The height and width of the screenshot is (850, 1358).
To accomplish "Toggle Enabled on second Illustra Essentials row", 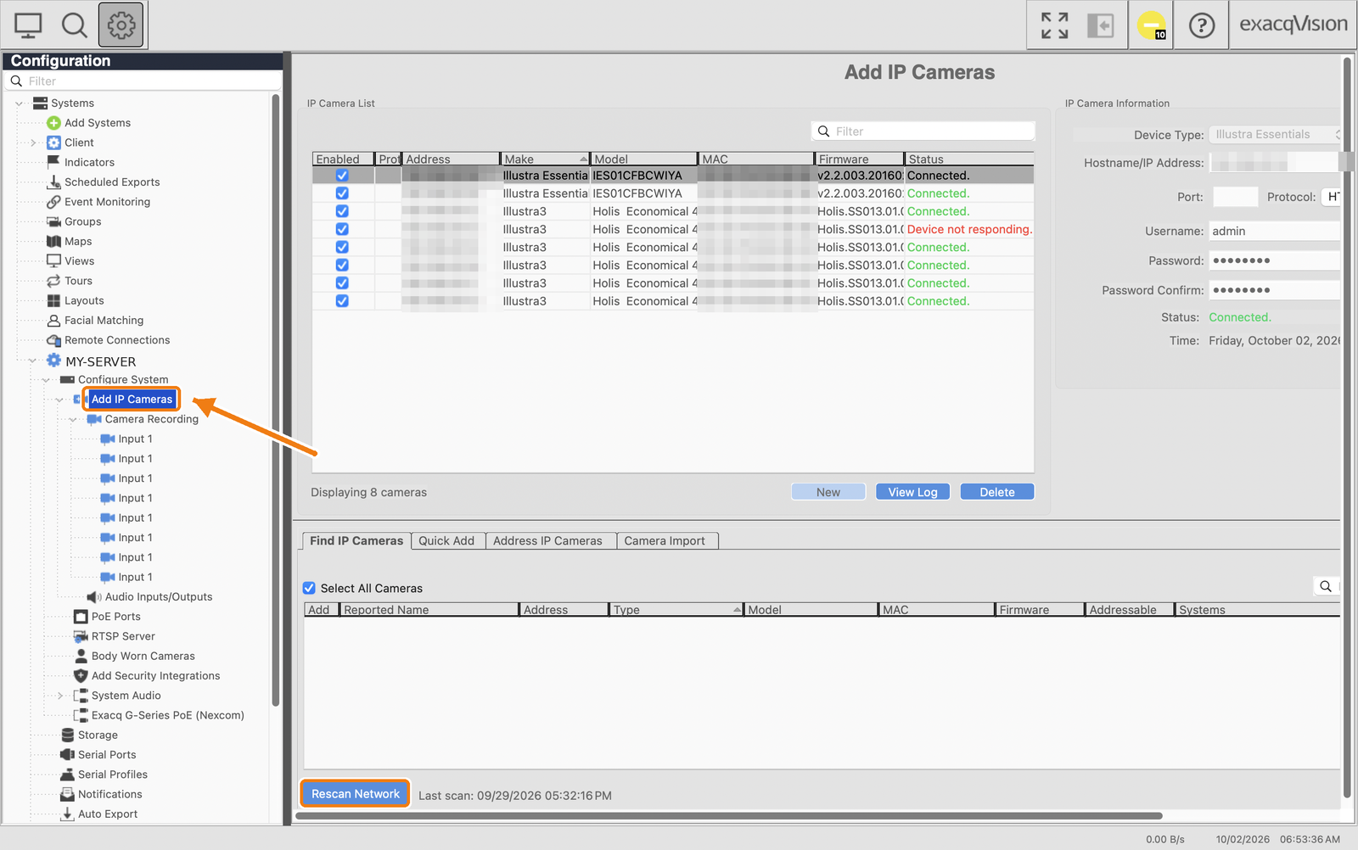I will (342, 193).
